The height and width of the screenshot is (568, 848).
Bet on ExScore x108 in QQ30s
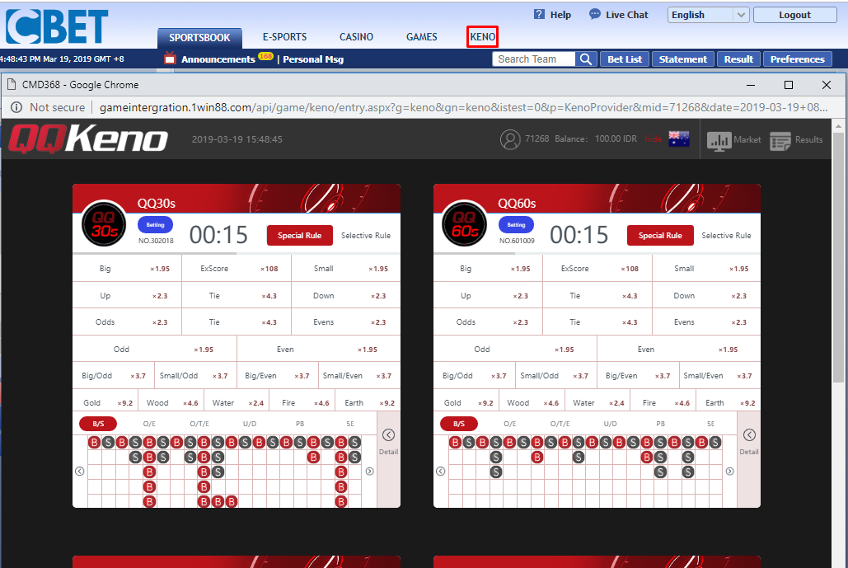coord(237,268)
